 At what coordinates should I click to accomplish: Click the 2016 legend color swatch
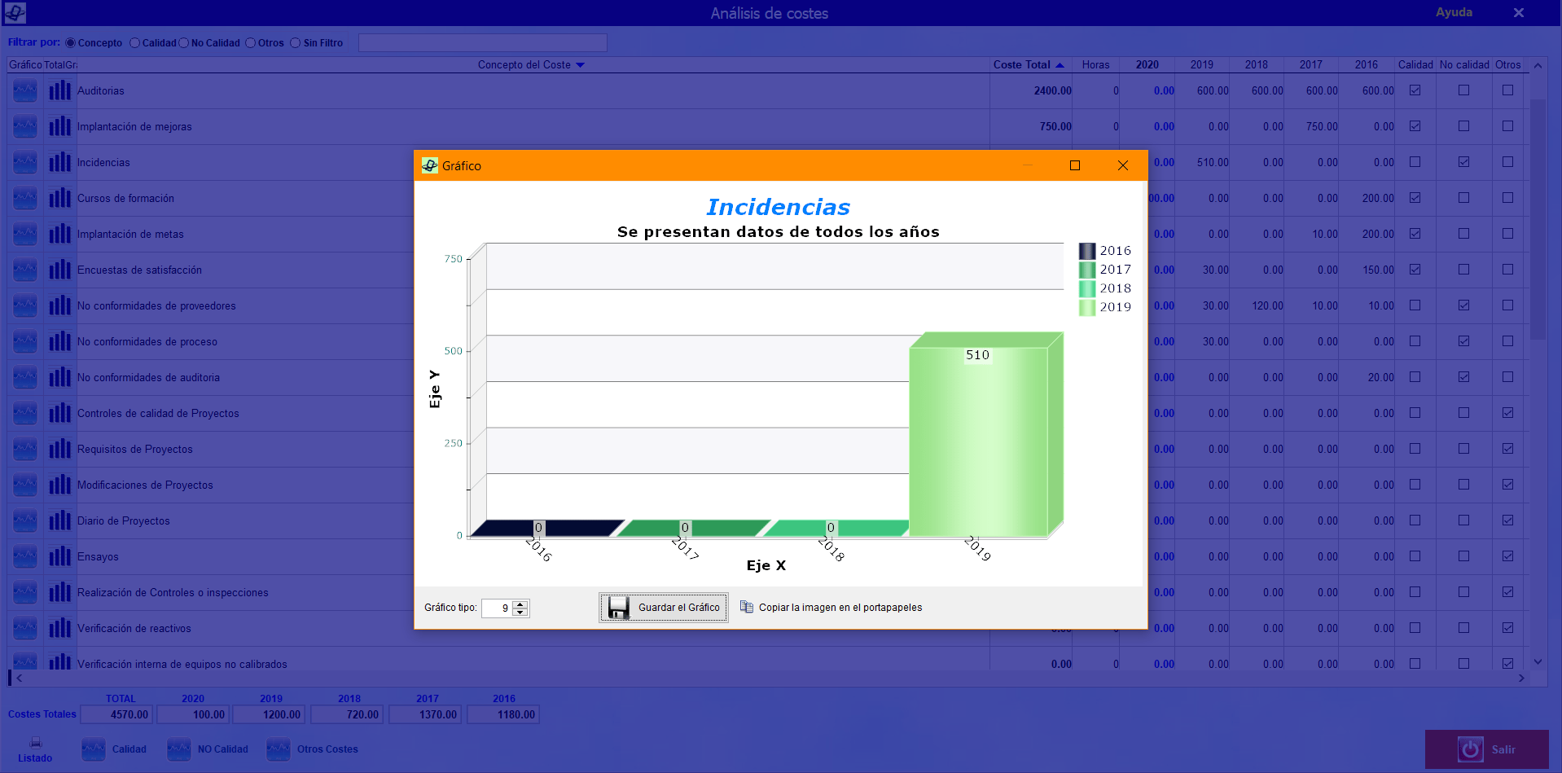pos(1087,251)
